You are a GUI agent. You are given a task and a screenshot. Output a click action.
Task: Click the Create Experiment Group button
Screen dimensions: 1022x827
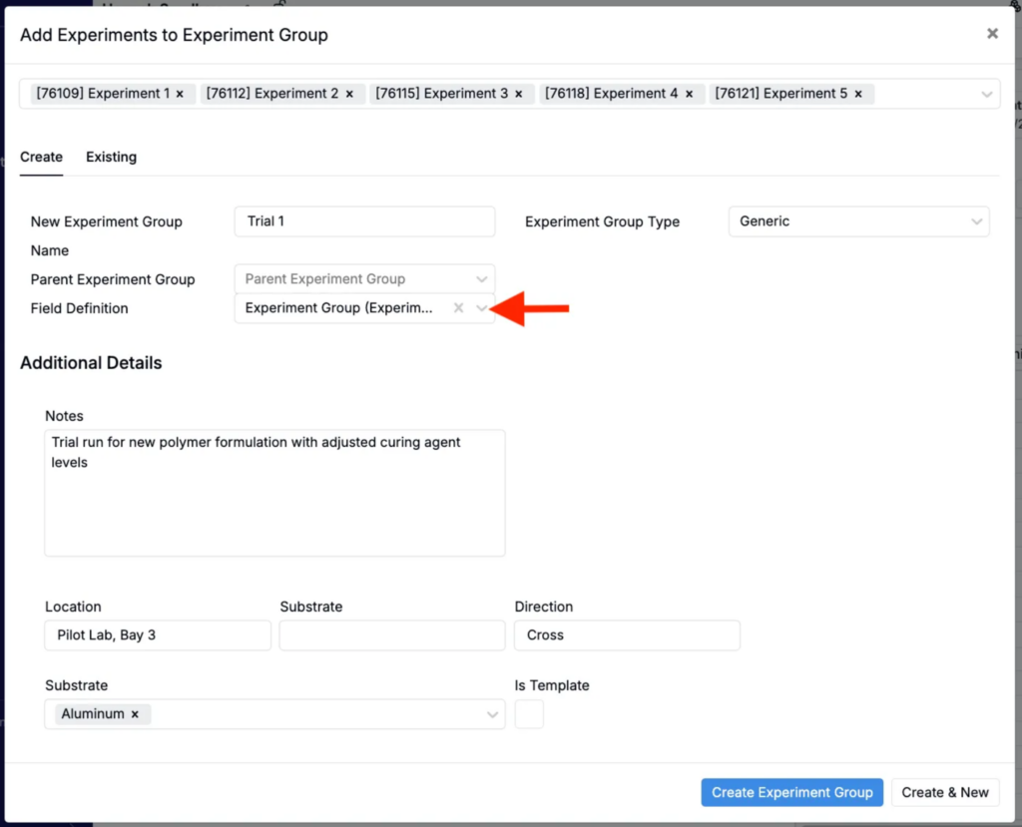tap(791, 792)
